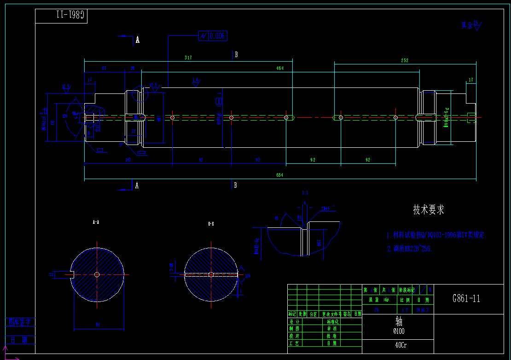The width and height of the screenshot is (511, 360).
Task: Select the 0.006 geometric tolerance frame
Action: coord(213,36)
